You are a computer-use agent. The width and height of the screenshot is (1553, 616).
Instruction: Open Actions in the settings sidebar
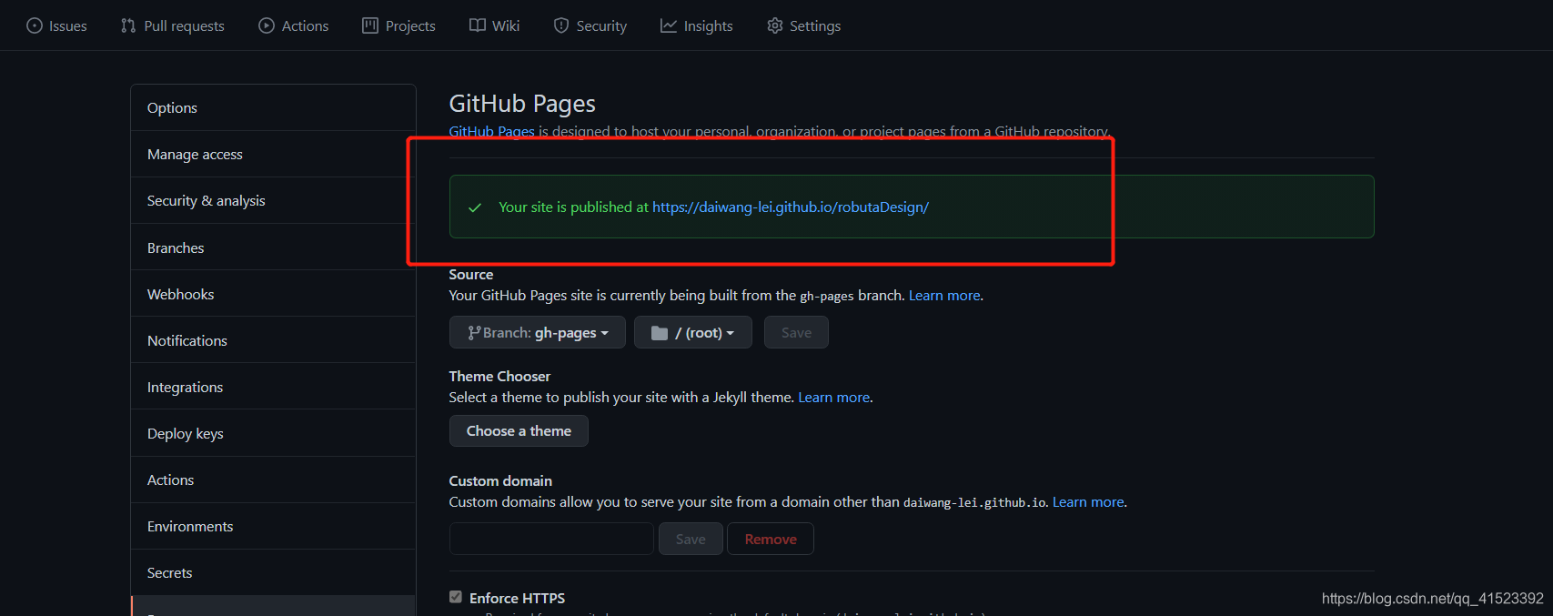point(273,480)
